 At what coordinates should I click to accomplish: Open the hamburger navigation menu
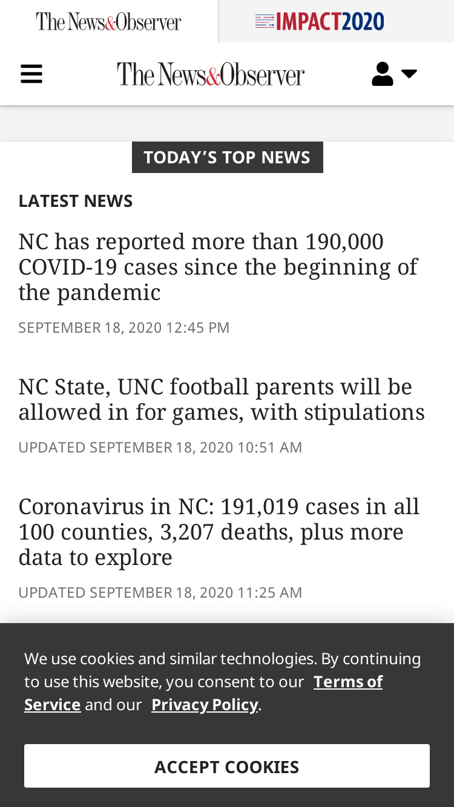31,74
